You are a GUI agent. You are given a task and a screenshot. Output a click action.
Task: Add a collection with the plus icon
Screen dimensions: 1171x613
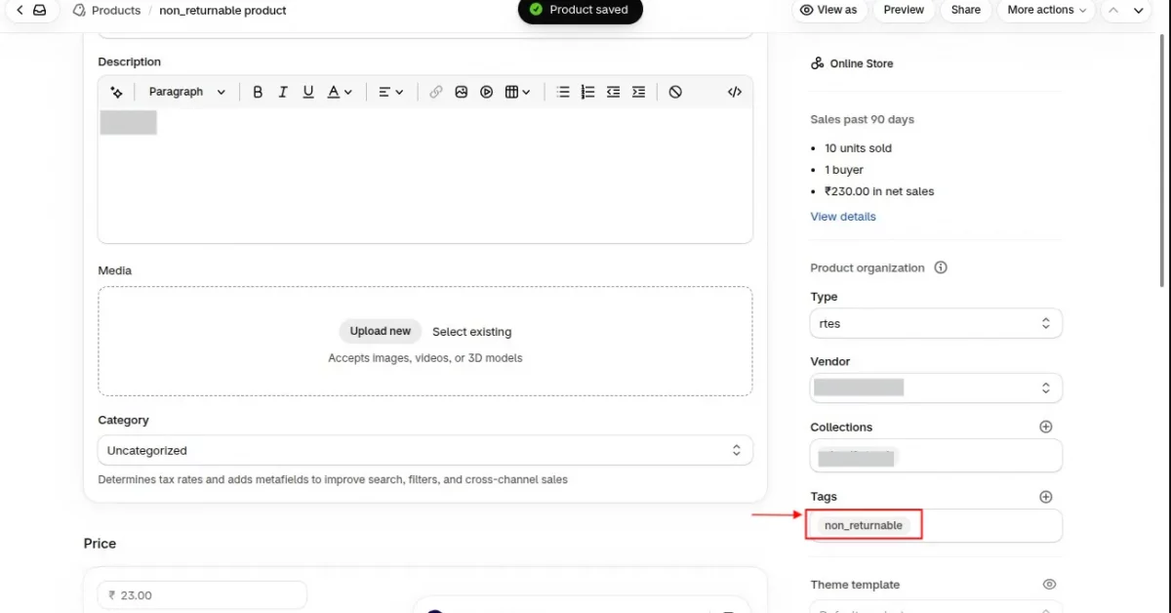[x=1046, y=427]
